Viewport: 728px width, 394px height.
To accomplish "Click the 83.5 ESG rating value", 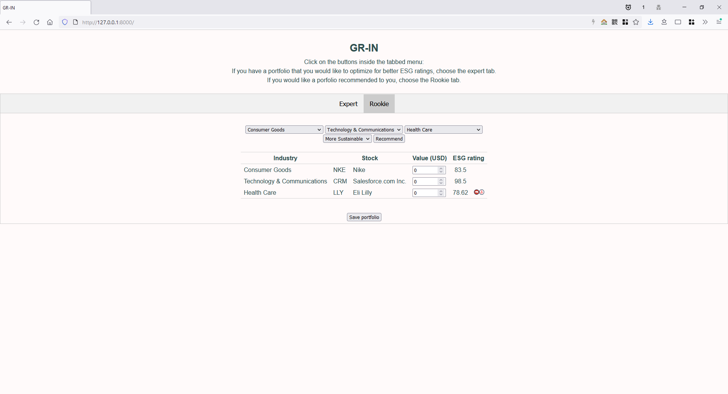I will click(460, 170).
